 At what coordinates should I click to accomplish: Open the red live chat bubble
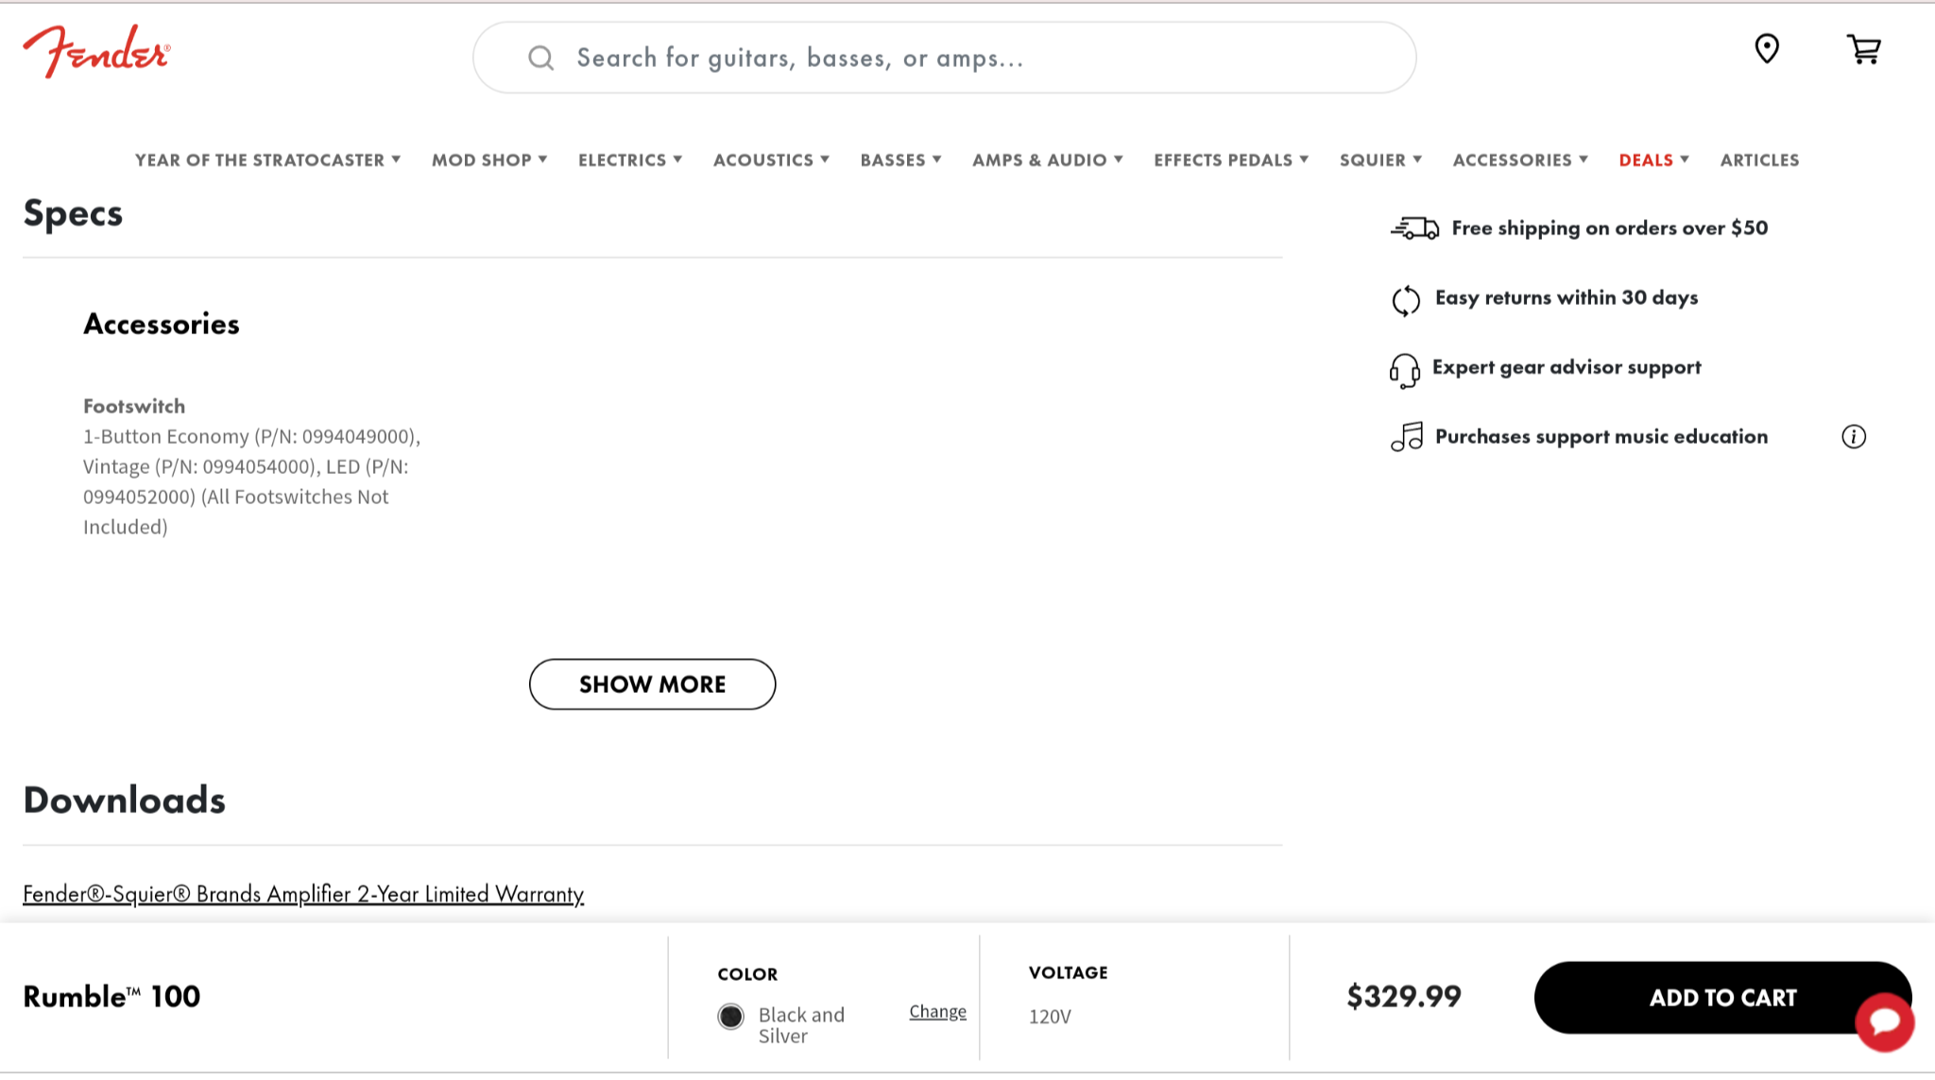click(x=1885, y=1021)
